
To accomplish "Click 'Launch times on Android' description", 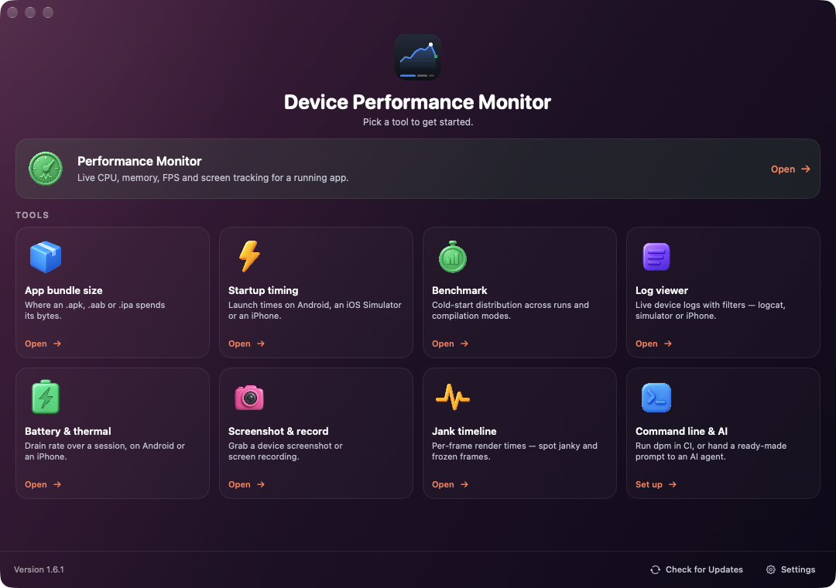I will (314, 310).
